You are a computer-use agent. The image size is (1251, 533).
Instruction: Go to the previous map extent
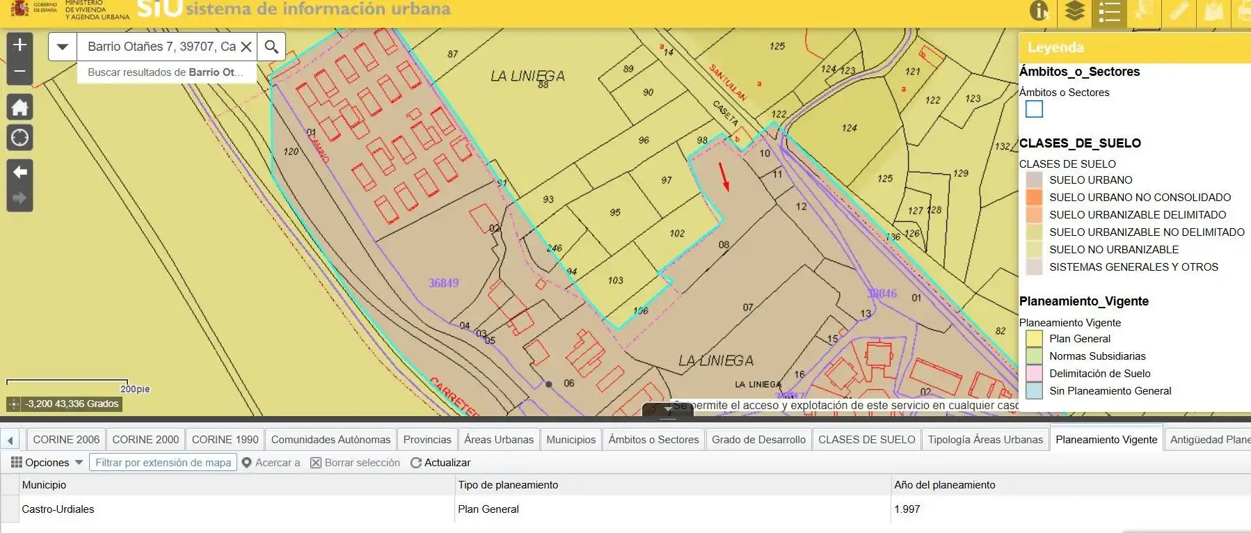click(x=19, y=172)
